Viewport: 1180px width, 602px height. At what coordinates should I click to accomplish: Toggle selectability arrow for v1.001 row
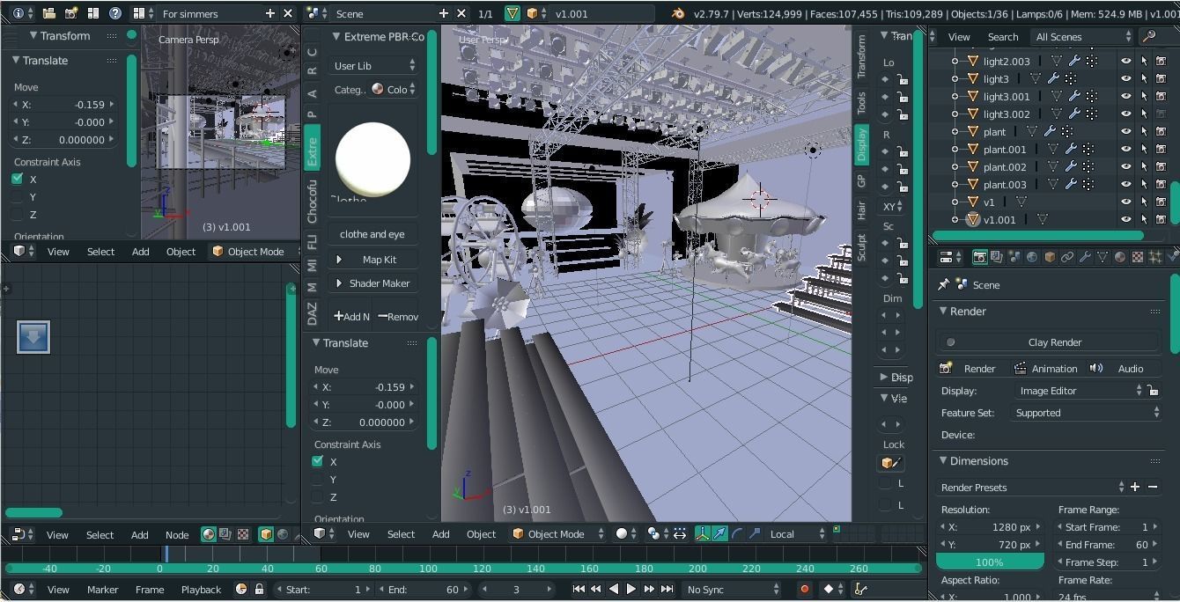tap(1143, 220)
